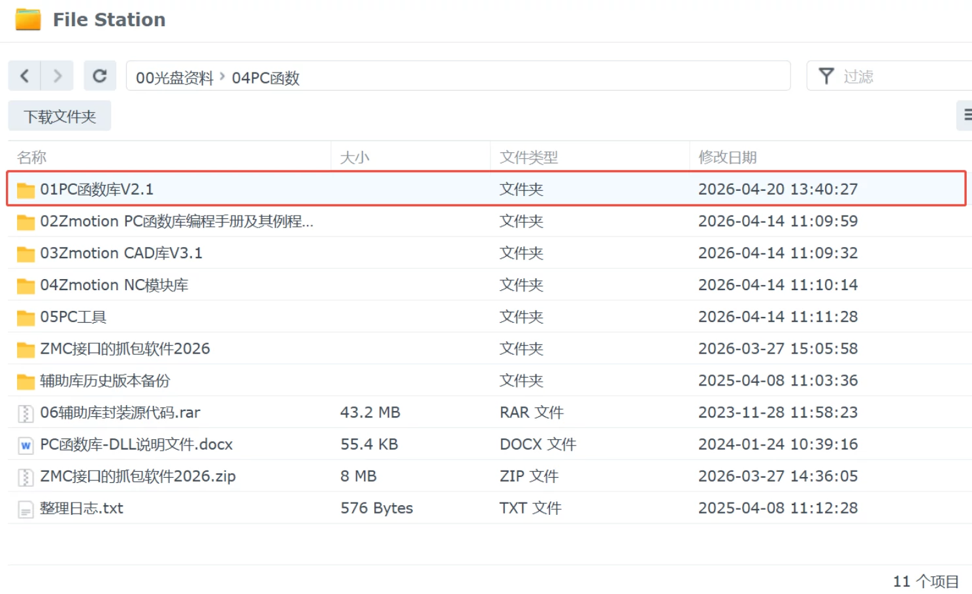This screenshot has height=594, width=972.
Task: Select 辅助库历史版本备份 folder name
Action: pyautogui.click(x=105, y=381)
